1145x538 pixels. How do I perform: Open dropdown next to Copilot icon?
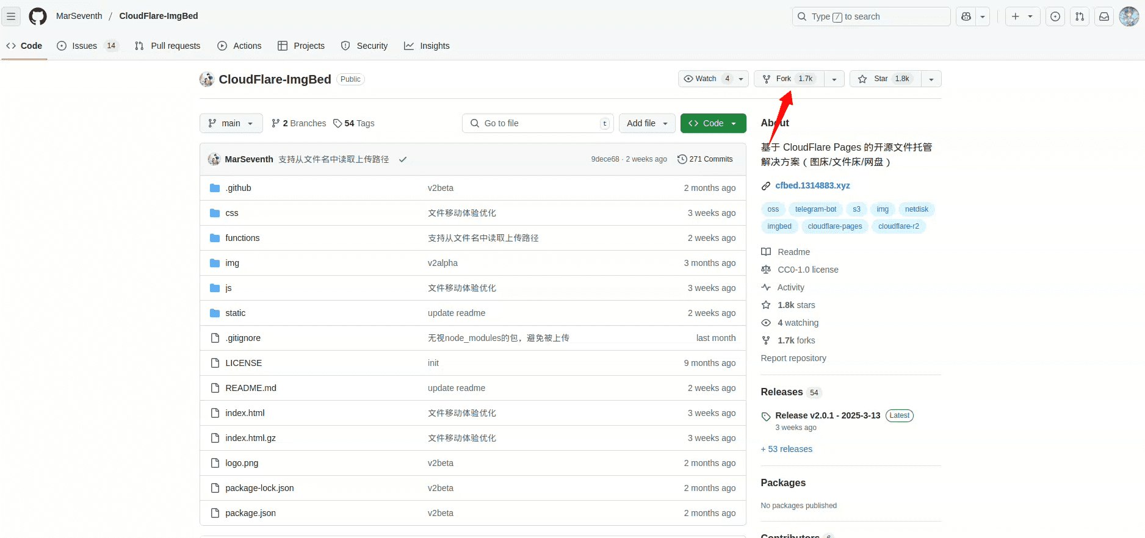pyautogui.click(x=983, y=17)
